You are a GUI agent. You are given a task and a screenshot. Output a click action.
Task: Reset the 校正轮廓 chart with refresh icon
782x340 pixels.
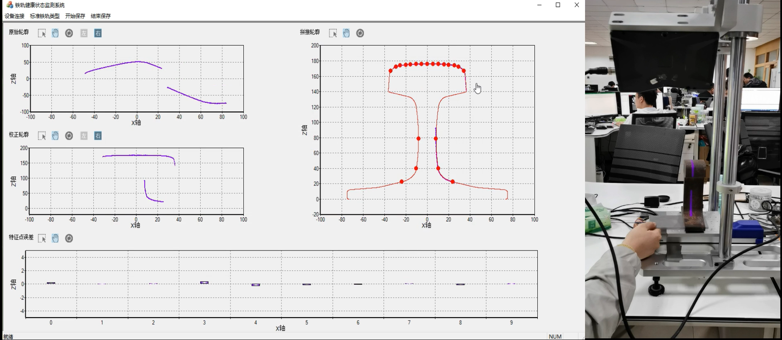[69, 136]
